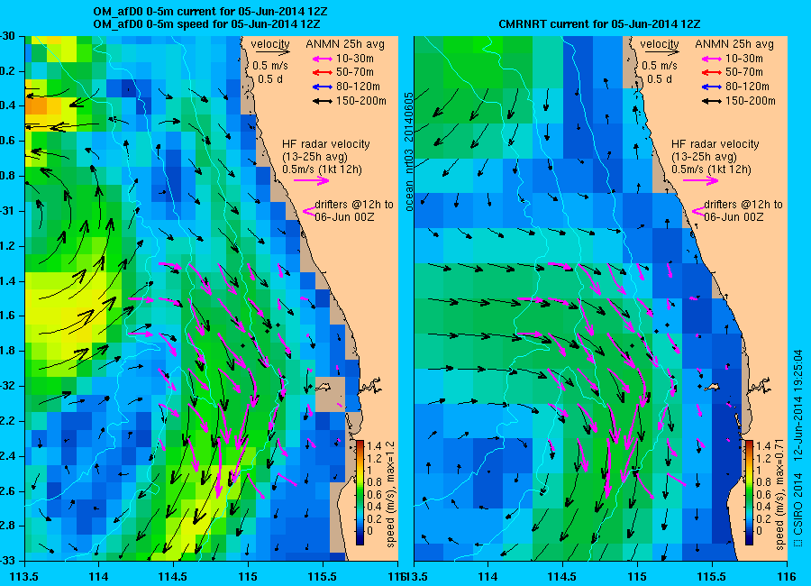Click '0.5 m/s' under velocity on left map
811x586 pixels.
[x=270, y=66]
